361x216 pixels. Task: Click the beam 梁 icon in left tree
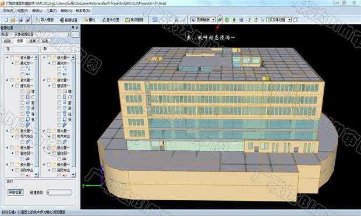(x=28, y=108)
